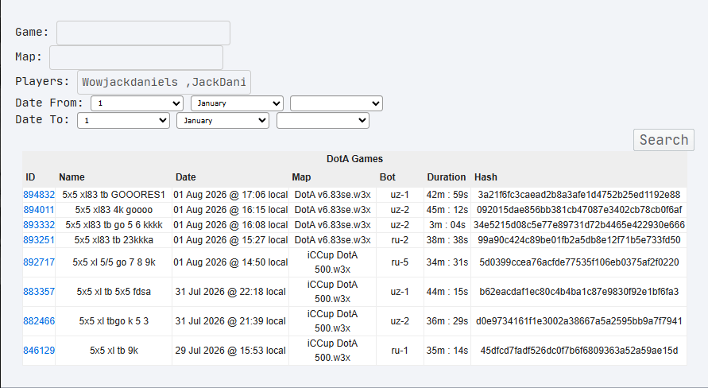Select game name '5x5 xl83 tb GOOORES1'

(x=114, y=195)
